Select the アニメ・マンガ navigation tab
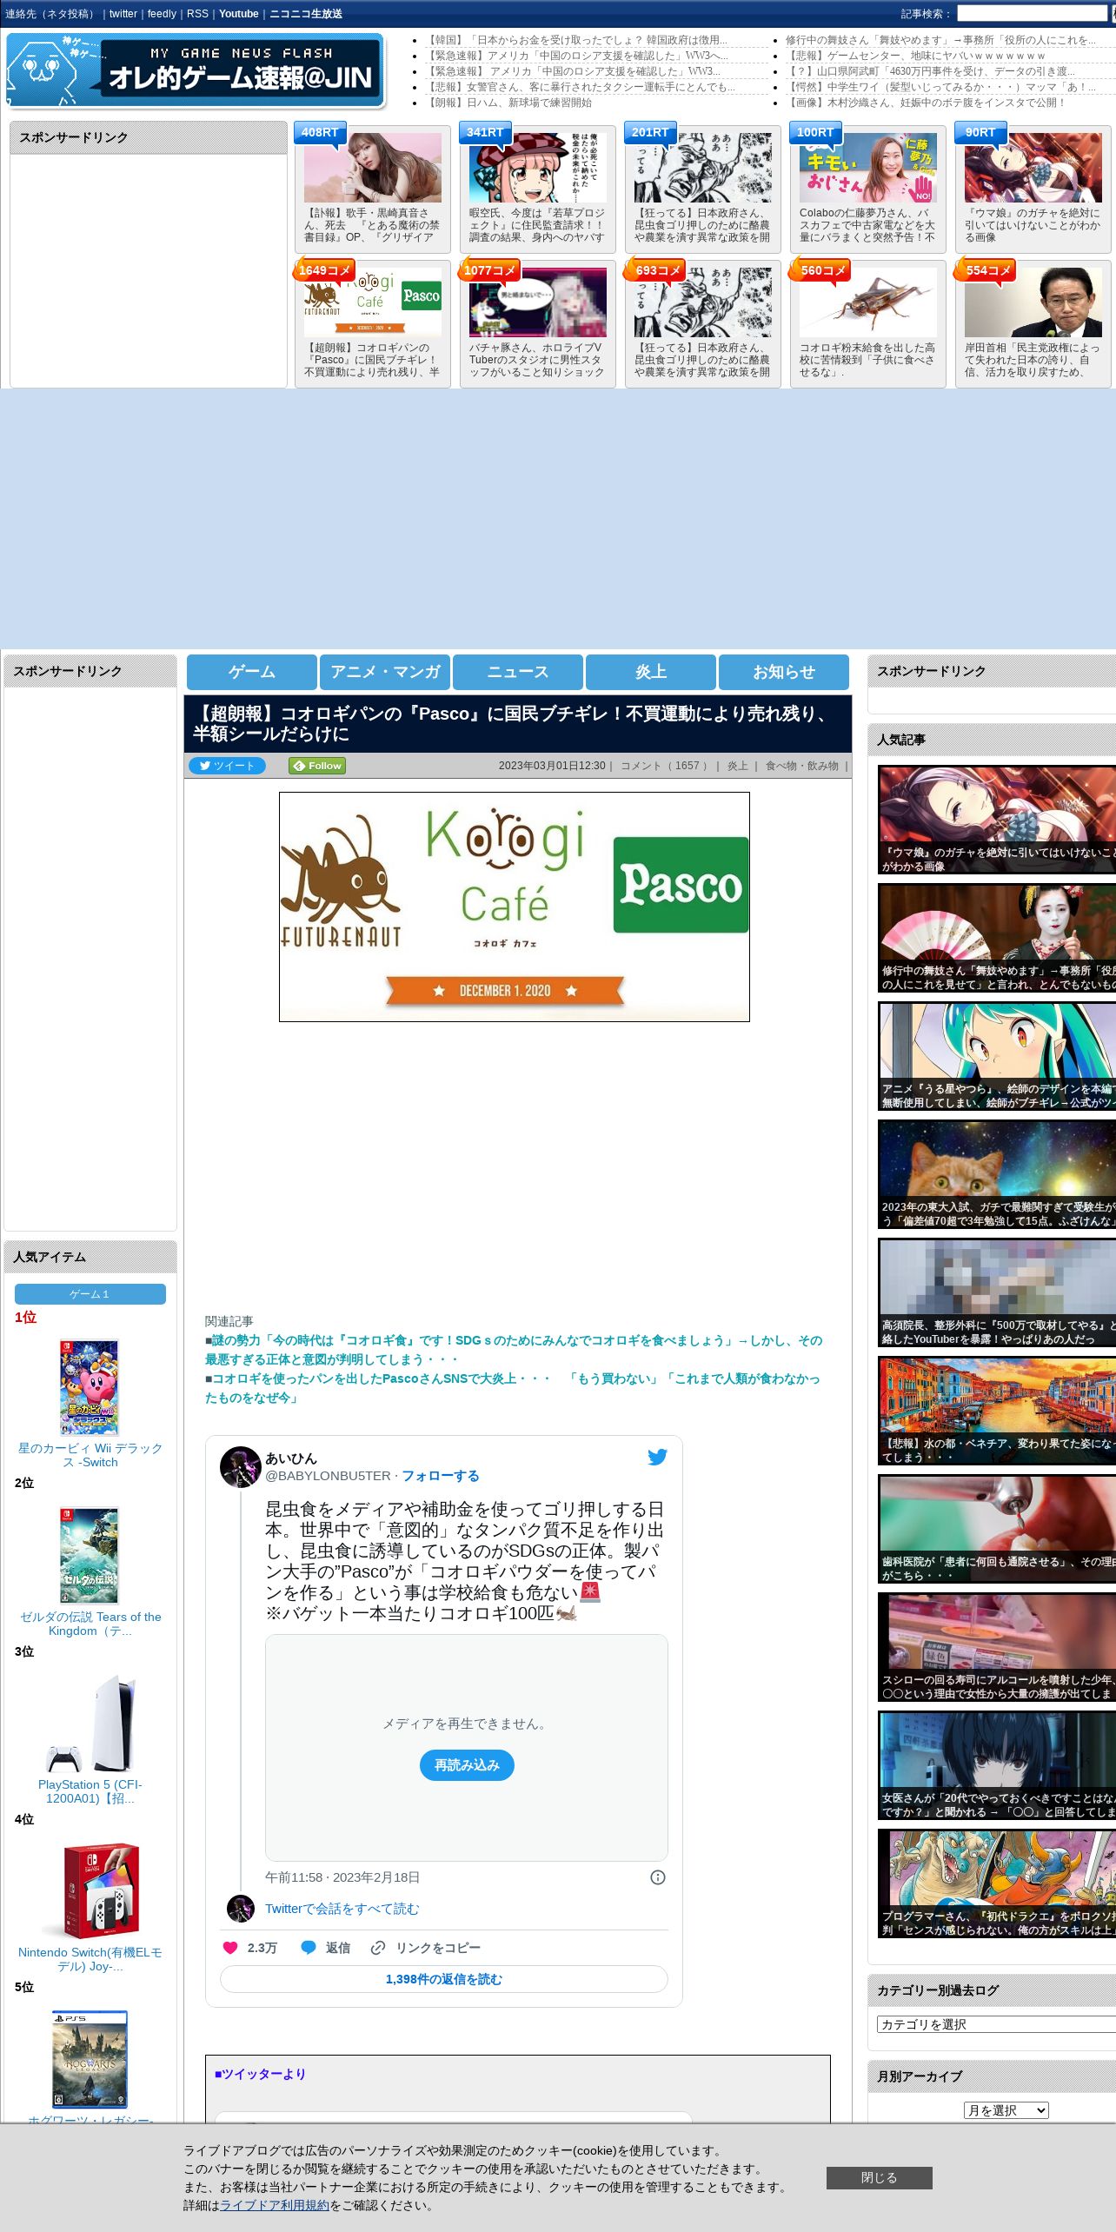 [x=385, y=672]
